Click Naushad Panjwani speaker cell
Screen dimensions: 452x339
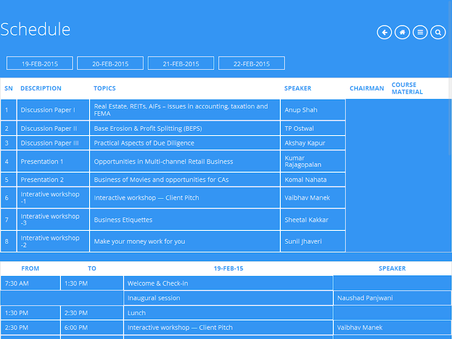tap(392, 298)
